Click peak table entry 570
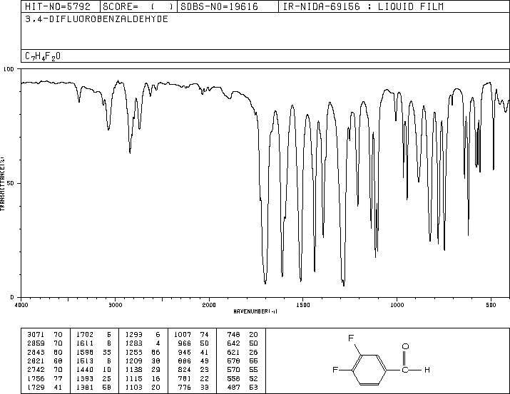Image resolution: width=510 pixels, height=394 pixels. 233,370
